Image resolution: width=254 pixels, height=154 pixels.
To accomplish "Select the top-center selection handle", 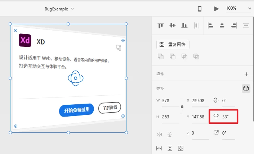I will click(x=68, y=24).
